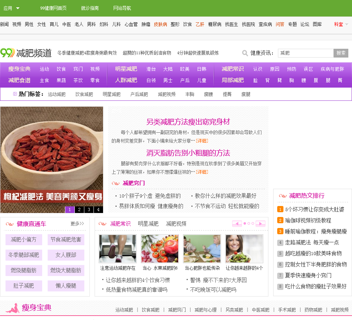Open 糖尿病 in the category bar

214,24
